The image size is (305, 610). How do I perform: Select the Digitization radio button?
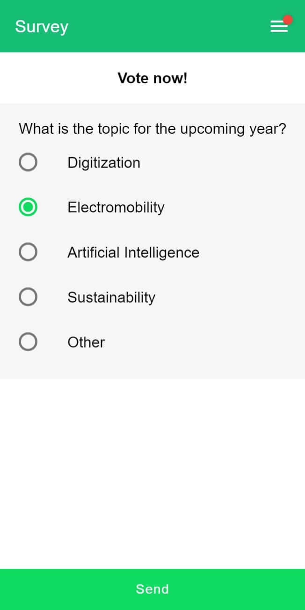click(x=28, y=162)
